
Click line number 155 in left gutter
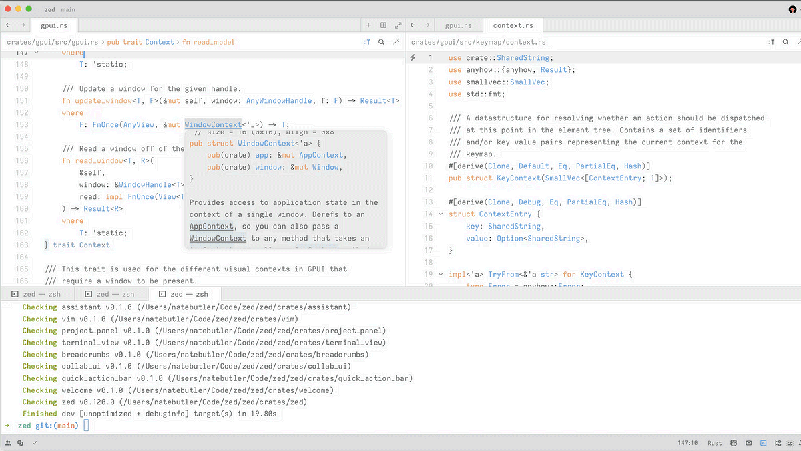click(21, 149)
